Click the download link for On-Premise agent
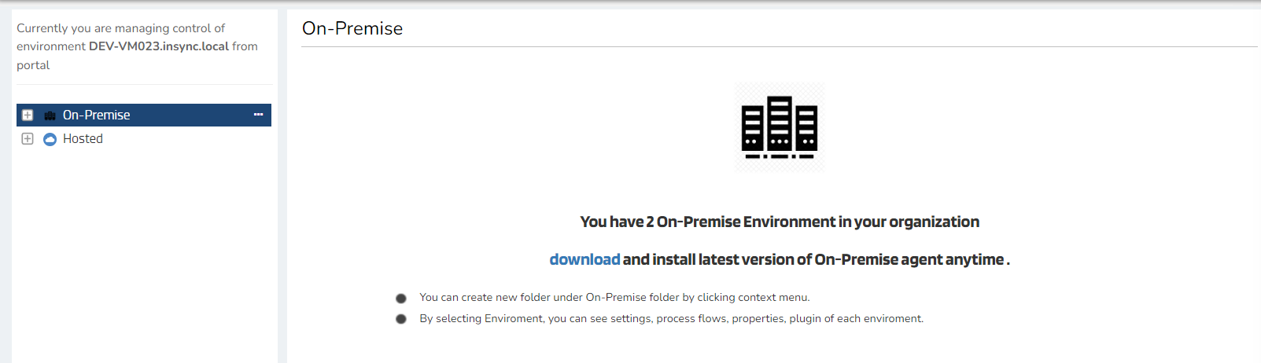 584,259
